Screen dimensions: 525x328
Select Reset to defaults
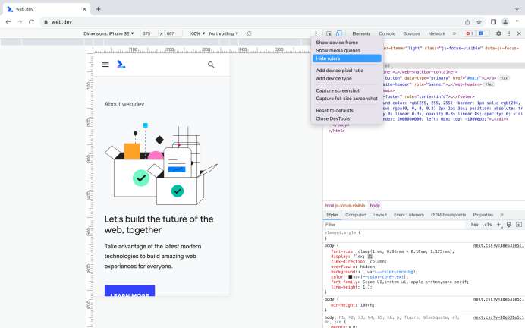pos(347,111)
